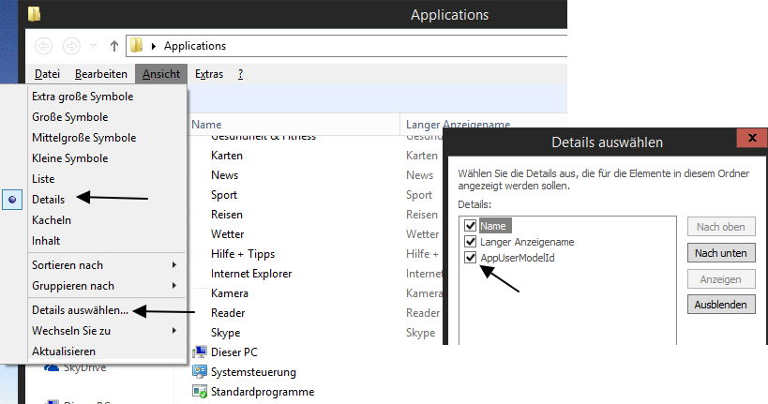
Task: Switch to Inhalt view
Action: pos(46,241)
